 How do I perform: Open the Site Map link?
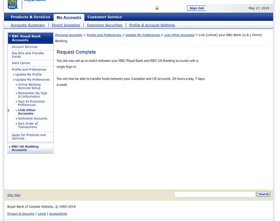14,195
